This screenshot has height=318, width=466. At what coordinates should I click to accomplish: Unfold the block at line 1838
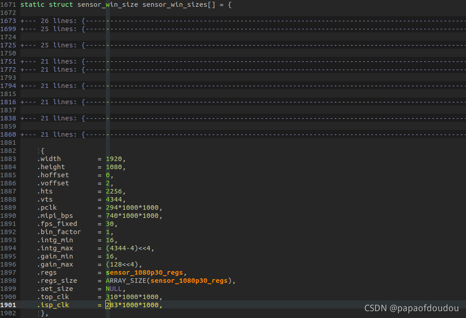243,118
